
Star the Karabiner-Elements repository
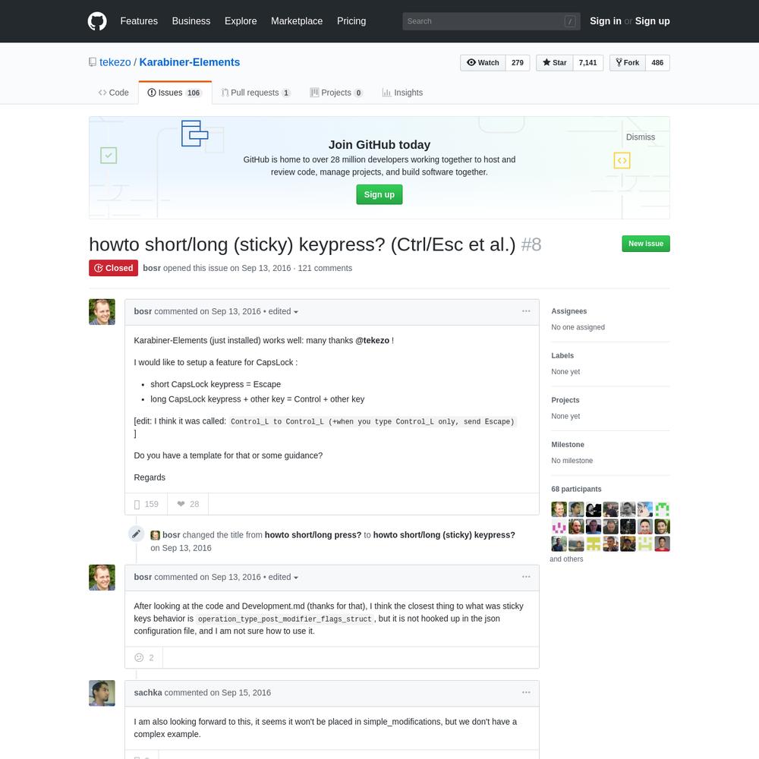click(x=554, y=63)
